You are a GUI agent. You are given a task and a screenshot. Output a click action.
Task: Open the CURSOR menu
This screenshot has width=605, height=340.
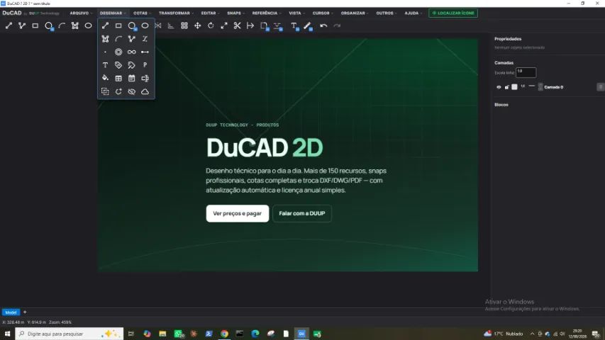(323, 13)
